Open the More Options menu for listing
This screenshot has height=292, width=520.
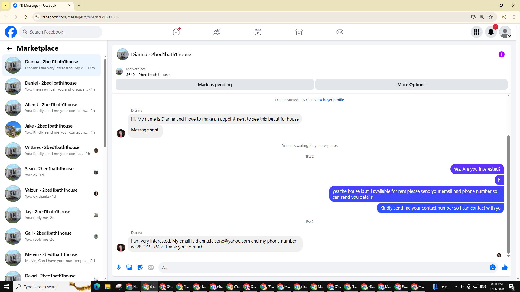411,85
